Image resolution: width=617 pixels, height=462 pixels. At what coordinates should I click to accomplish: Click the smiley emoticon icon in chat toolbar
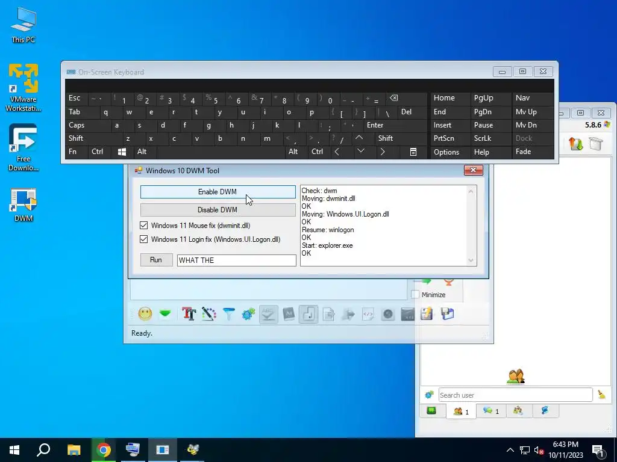145,313
